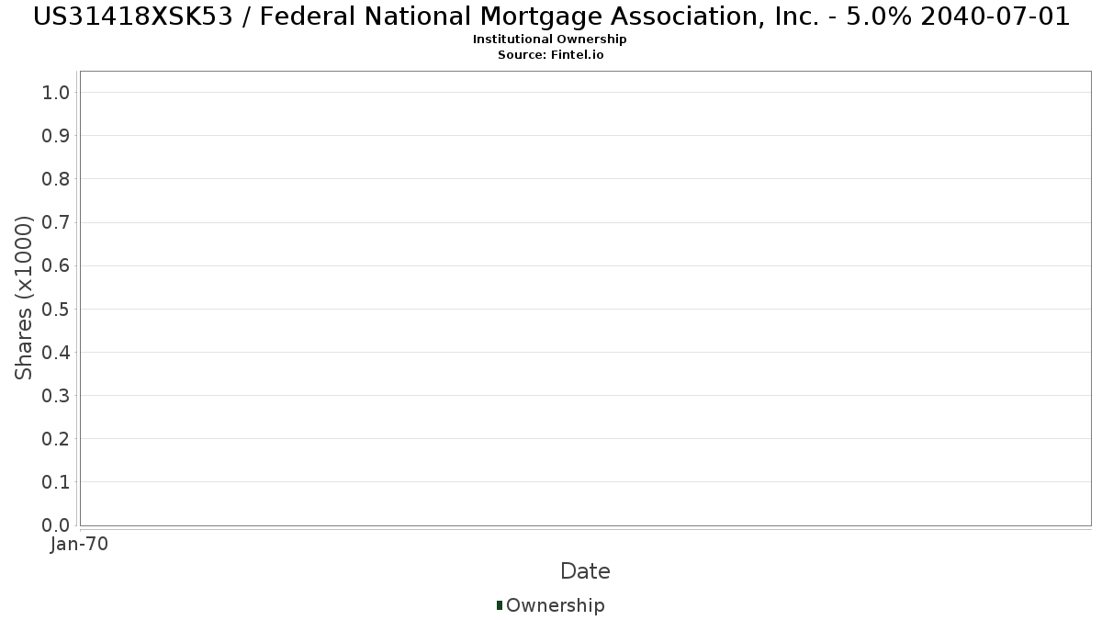Click the center of the empty plot area
The image size is (1102, 620).
585,298
